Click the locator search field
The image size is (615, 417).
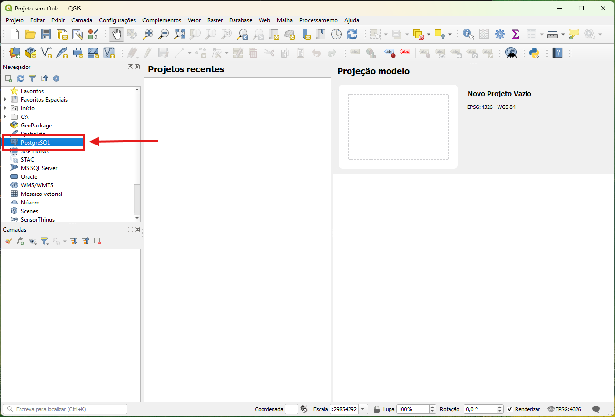point(65,409)
